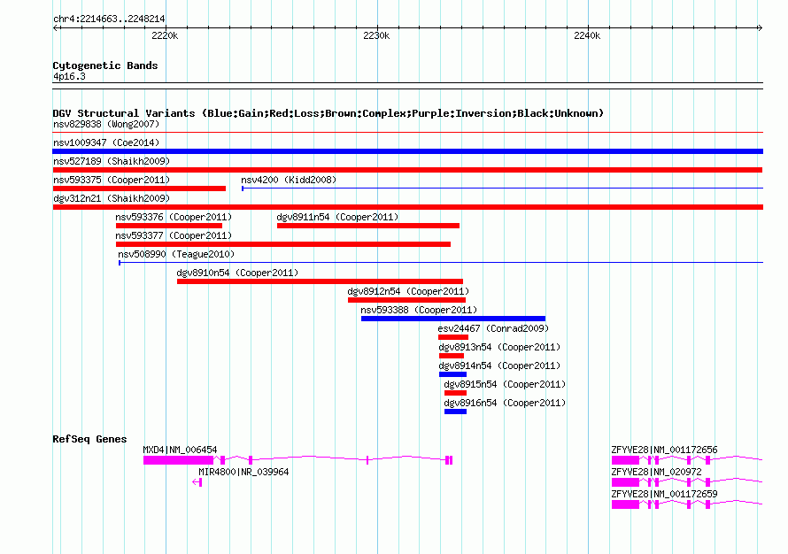Screen dimensions: 788x554
Task: Select the dgv8914n54 (Cooper2011) blue bar
Action: click(x=452, y=374)
